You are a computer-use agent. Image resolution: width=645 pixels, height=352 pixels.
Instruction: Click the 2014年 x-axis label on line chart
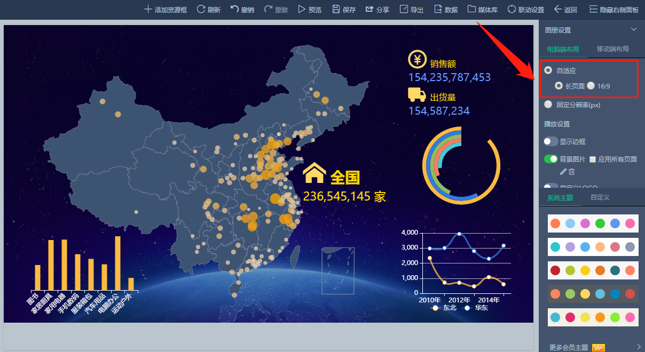click(x=489, y=300)
